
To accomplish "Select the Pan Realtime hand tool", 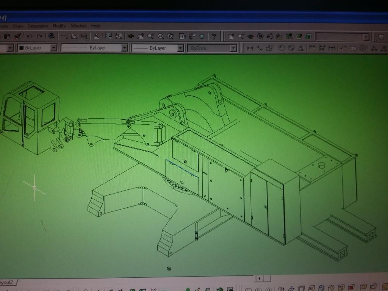I will [141, 36].
